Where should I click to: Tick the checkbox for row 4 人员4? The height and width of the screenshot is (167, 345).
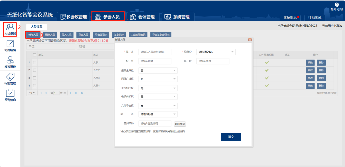pos(35,86)
